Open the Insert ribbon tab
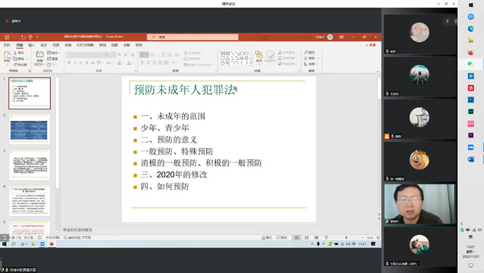The height and width of the screenshot is (273, 484). [32, 45]
